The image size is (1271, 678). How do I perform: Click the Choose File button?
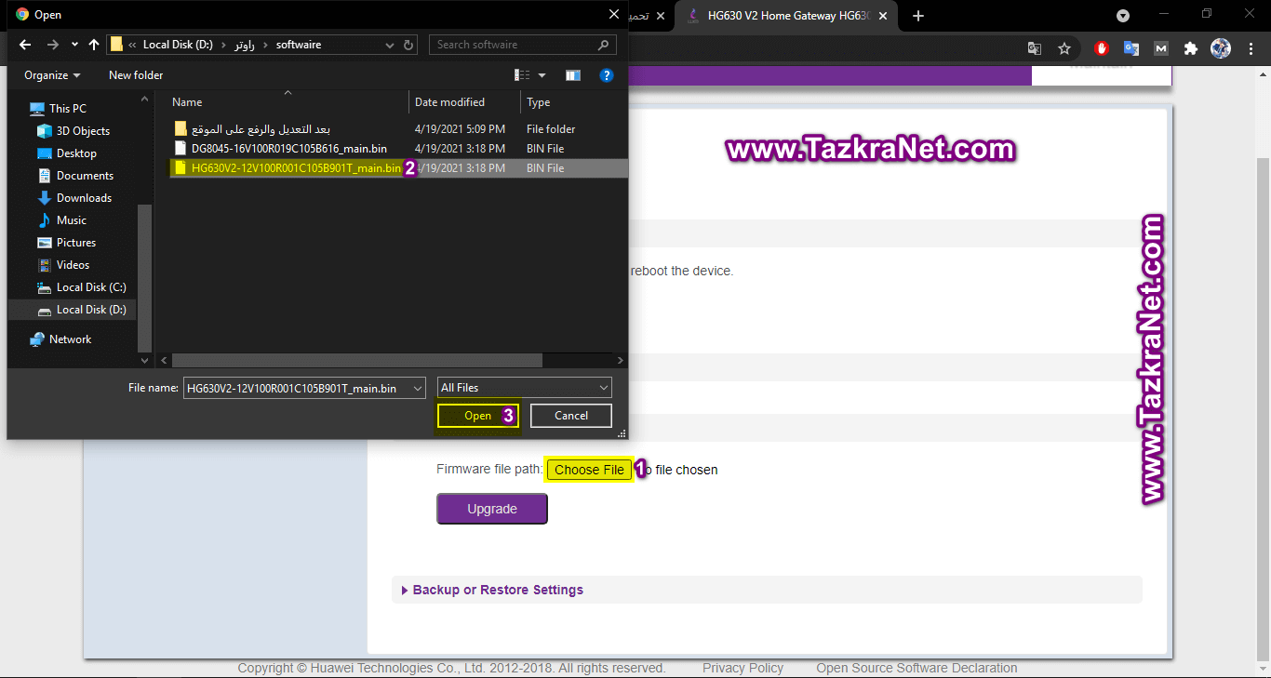tap(589, 470)
